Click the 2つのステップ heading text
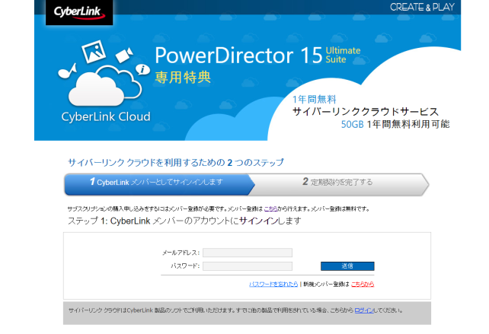The image size is (489, 334). click(176, 162)
